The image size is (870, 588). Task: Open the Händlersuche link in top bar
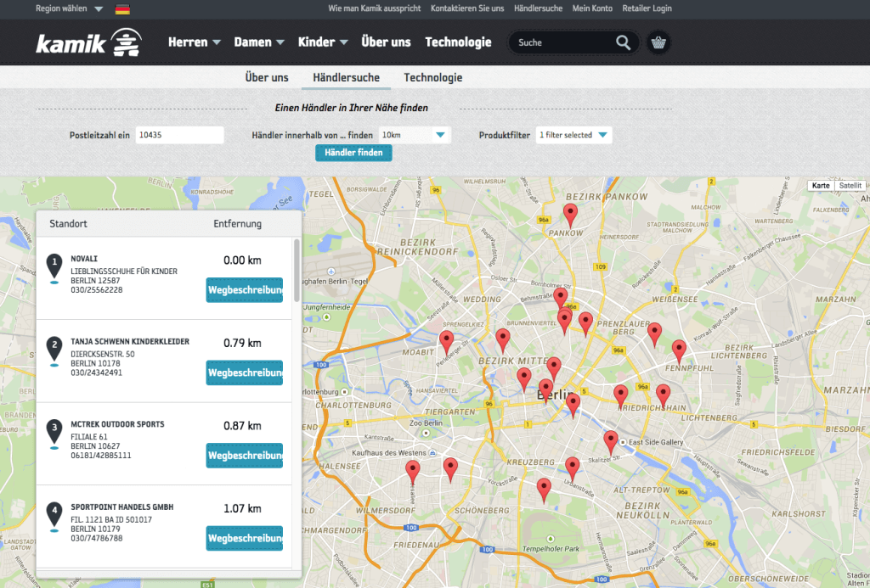[538, 8]
